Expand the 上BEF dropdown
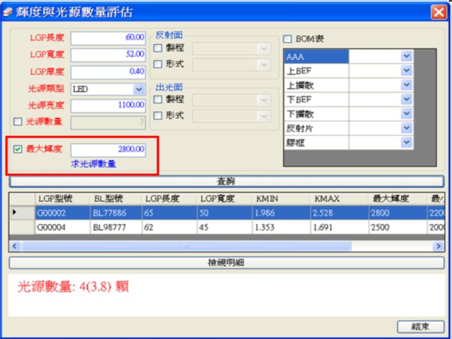The height and width of the screenshot is (339, 452). 406,71
